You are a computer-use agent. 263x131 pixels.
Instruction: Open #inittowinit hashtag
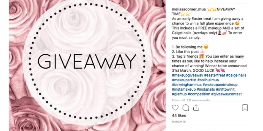coord(225,89)
